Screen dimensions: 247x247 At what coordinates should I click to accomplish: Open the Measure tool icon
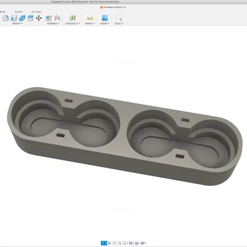point(90,18)
